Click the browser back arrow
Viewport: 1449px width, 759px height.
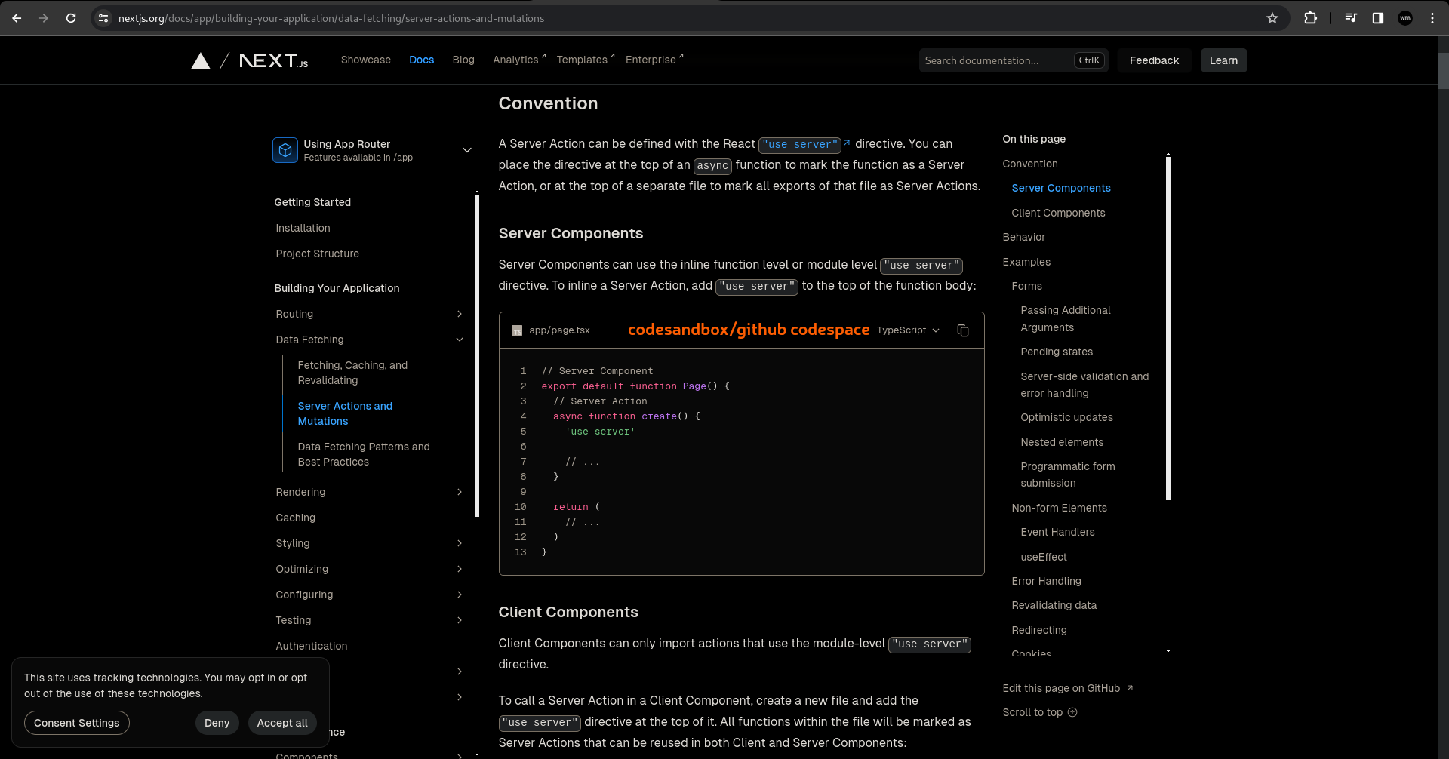17,18
